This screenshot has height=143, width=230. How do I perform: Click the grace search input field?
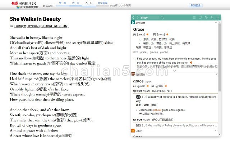pyautogui.click(x=149, y=18)
